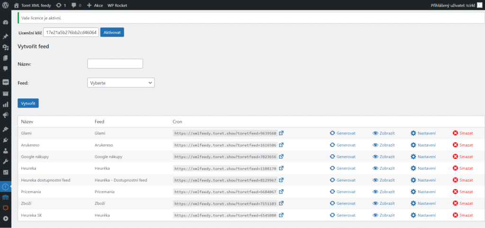Open Products sidebar icon
This screenshot has width=485, height=228.
[5, 94]
